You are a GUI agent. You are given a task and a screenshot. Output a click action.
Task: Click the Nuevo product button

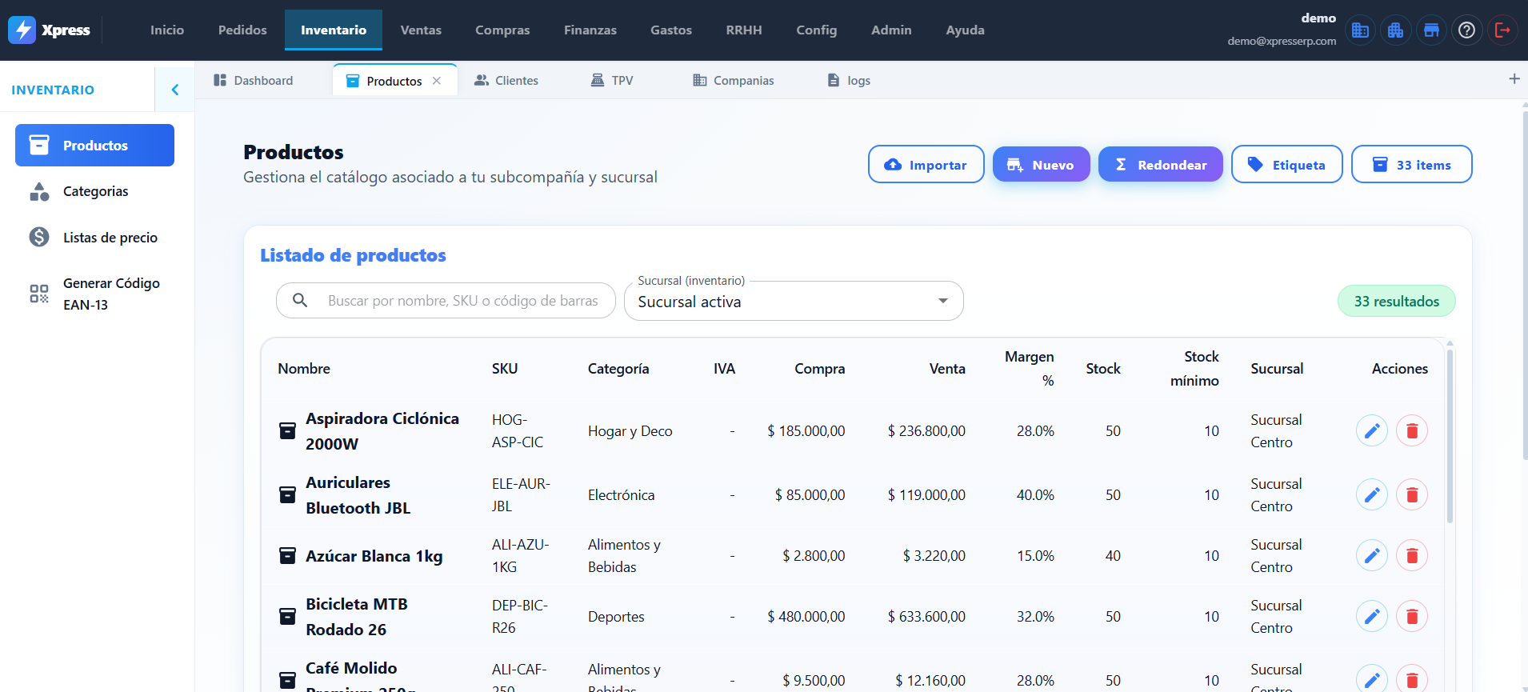[x=1041, y=165]
